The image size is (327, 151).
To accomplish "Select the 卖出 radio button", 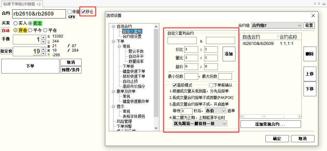I will tap(30, 23).
